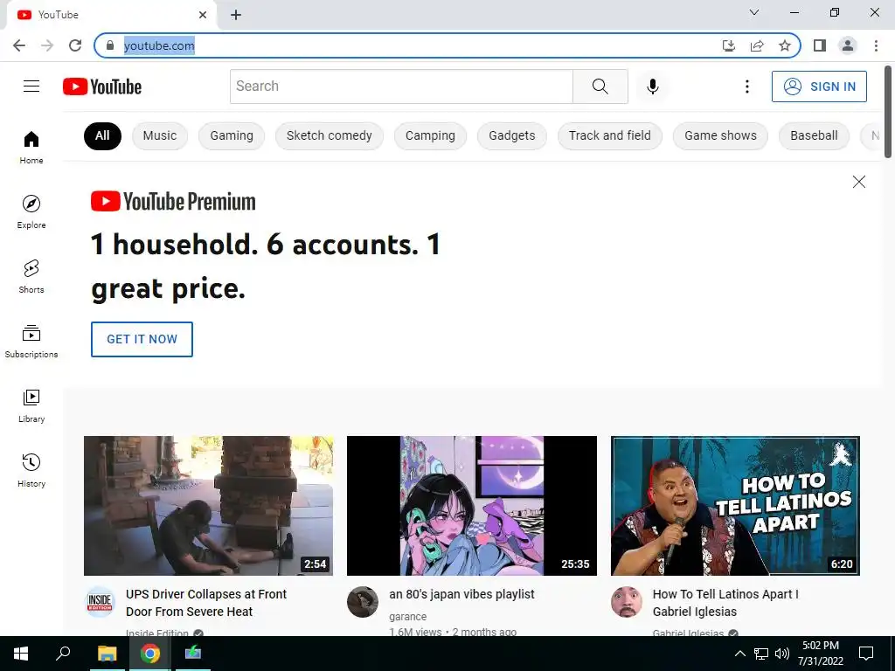Open Explore in sidebar
The width and height of the screenshot is (895, 671).
click(x=31, y=211)
